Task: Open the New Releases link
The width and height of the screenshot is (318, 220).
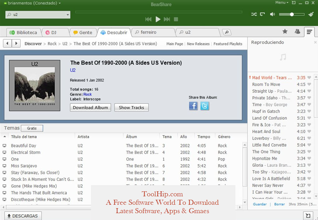Action: pyautogui.click(x=198, y=44)
